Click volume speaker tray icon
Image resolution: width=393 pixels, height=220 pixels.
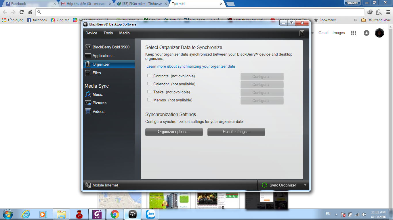[364, 214]
